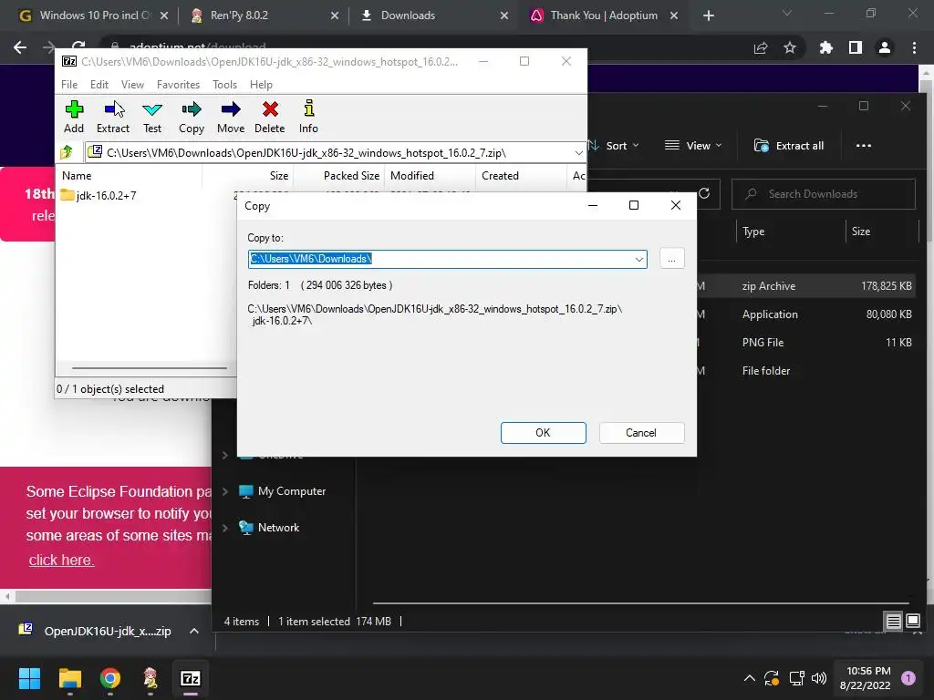Click the Delete tool in 7-Zip
This screenshot has height=700, width=934.
point(270,117)
